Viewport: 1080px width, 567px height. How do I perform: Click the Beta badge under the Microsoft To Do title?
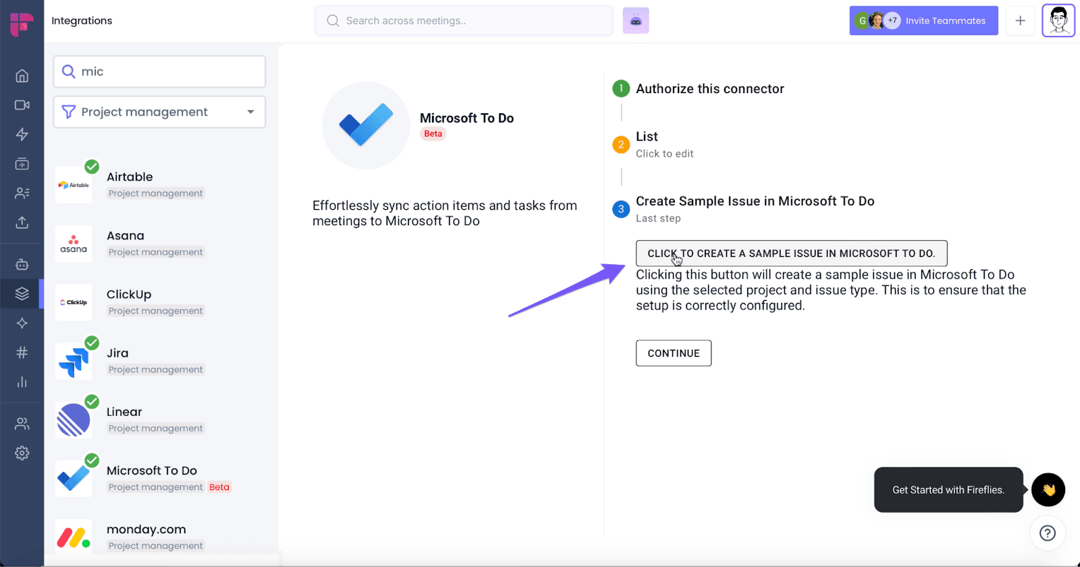tap(433, 133)
